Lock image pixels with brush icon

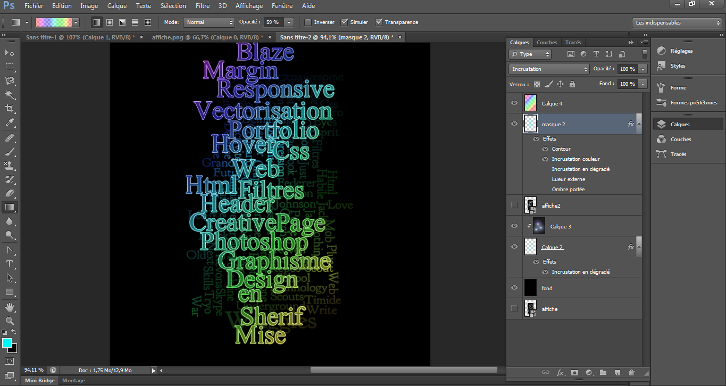pos(549,84)
